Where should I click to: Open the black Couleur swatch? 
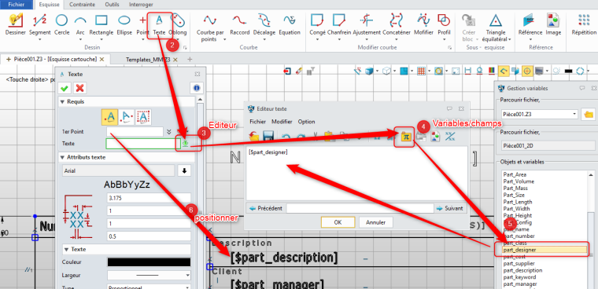click(149, 262)
